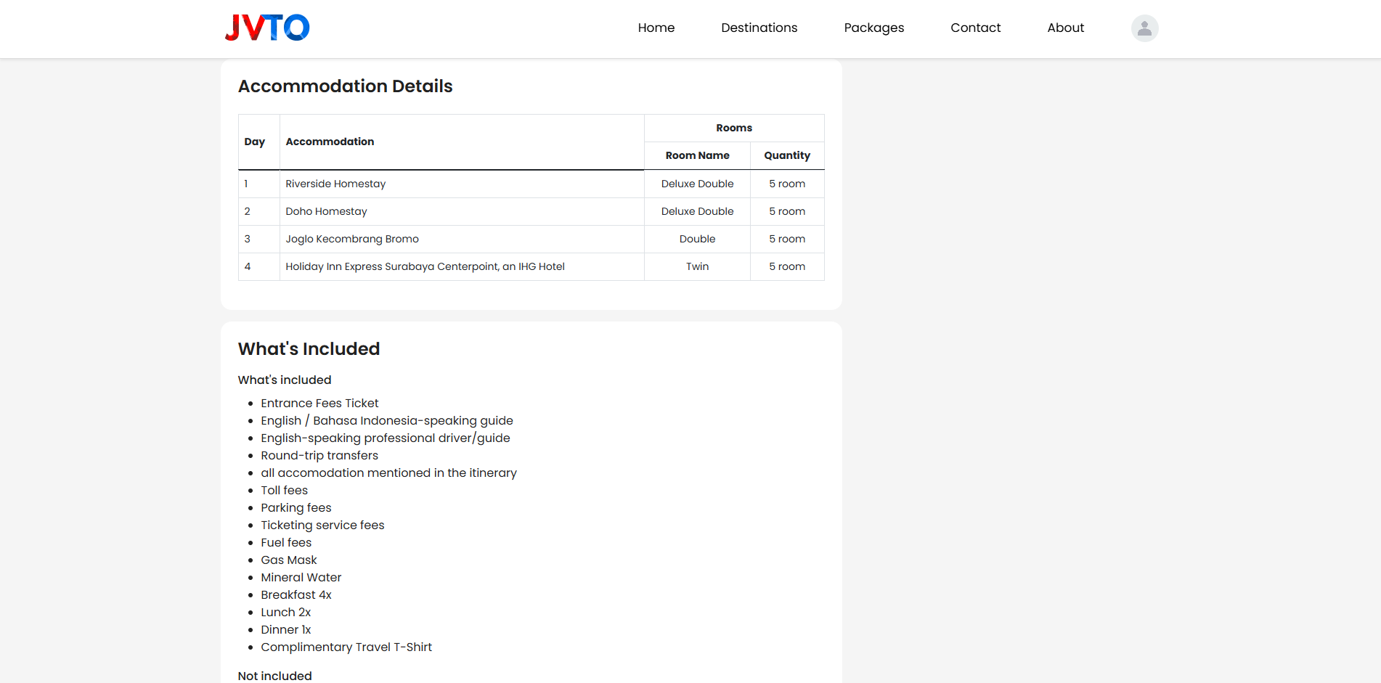Image resolution: width=1381 pixels, height=683 pixels.
Task: Navigate to Home
Action: tap(656, 28)
